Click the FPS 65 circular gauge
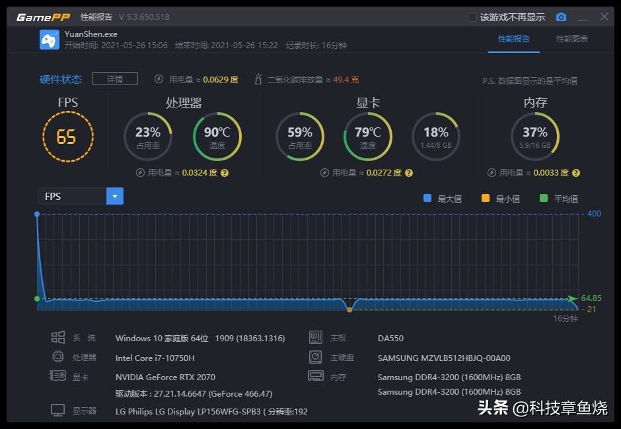 pyautogui.click(x=68, y=135)
